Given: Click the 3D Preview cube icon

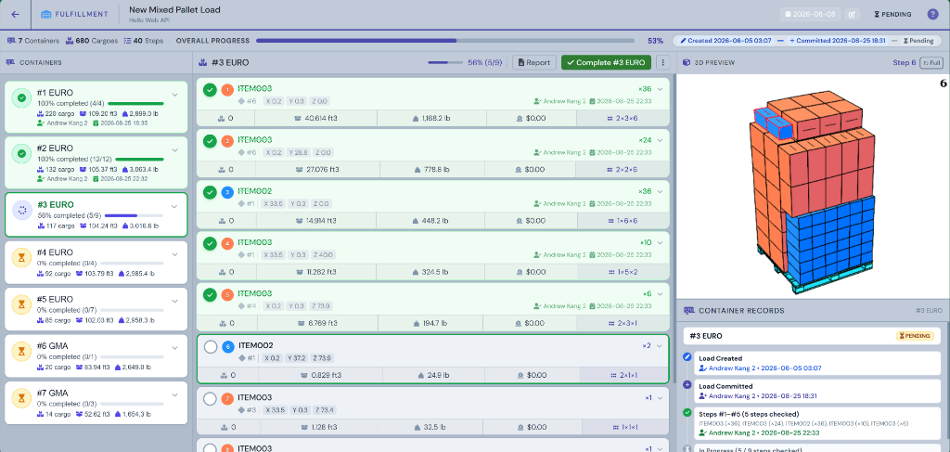Looking at the screenshot, I should tap(687, 62).
